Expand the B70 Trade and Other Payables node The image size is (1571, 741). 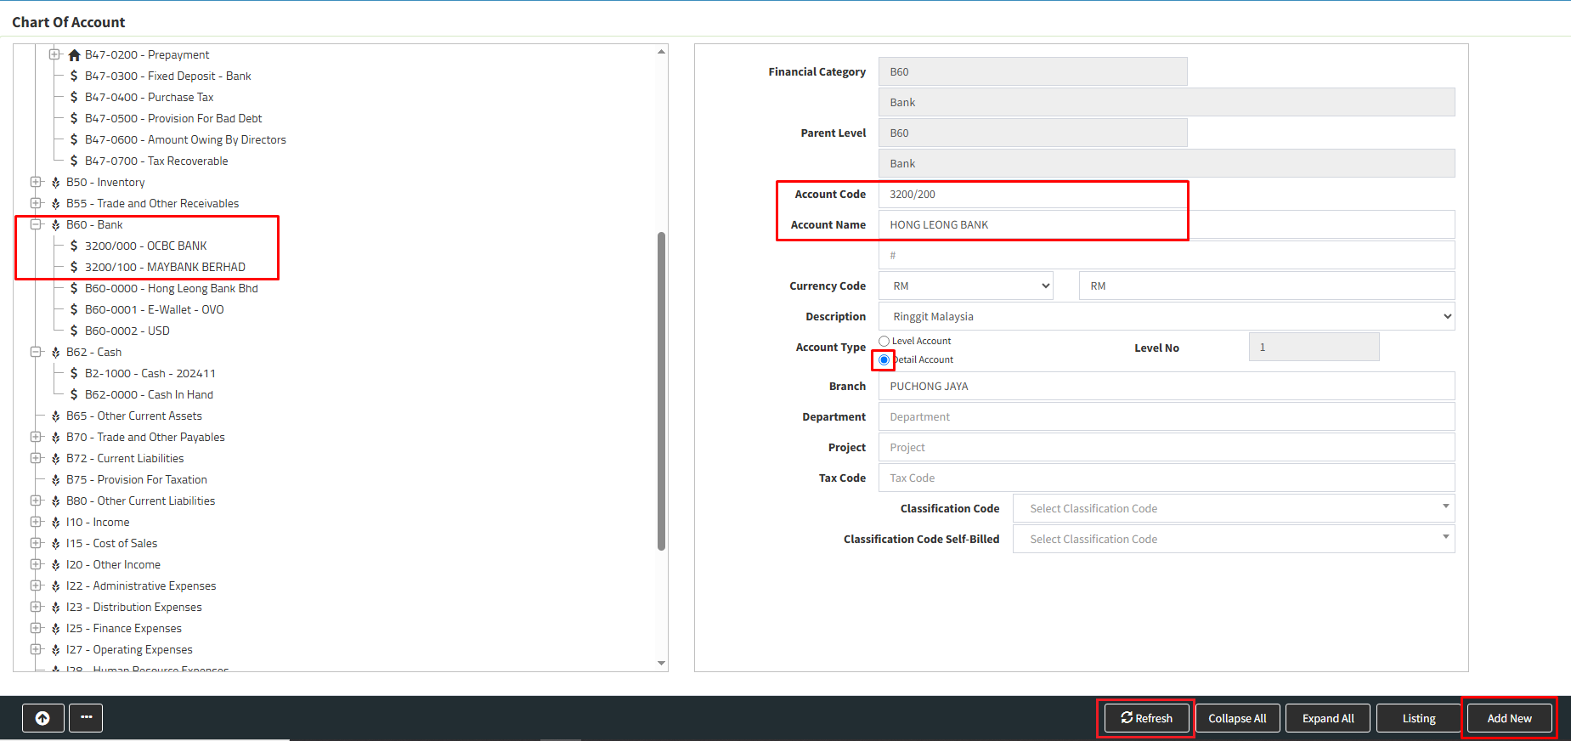(36, 437)
